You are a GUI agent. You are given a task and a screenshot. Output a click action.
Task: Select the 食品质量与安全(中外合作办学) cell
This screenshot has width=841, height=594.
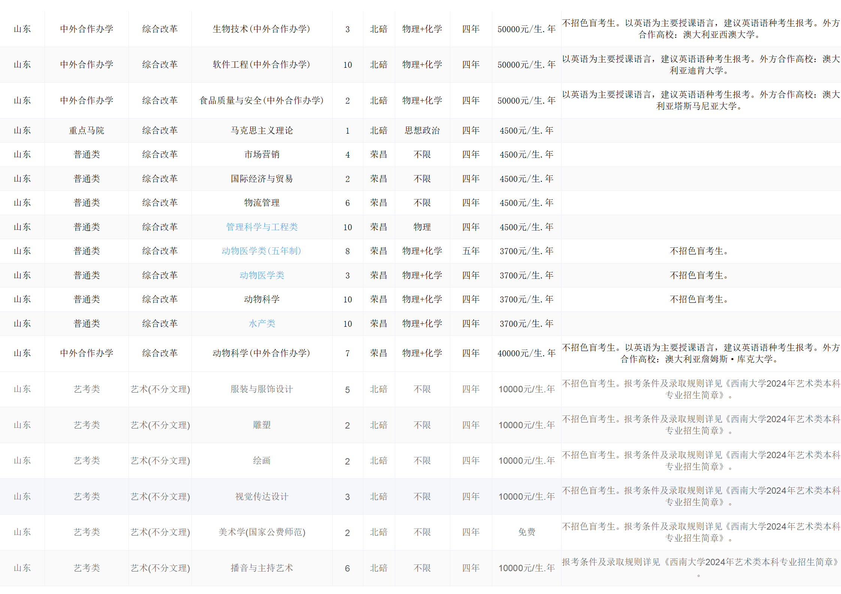(x=261, y=100)
